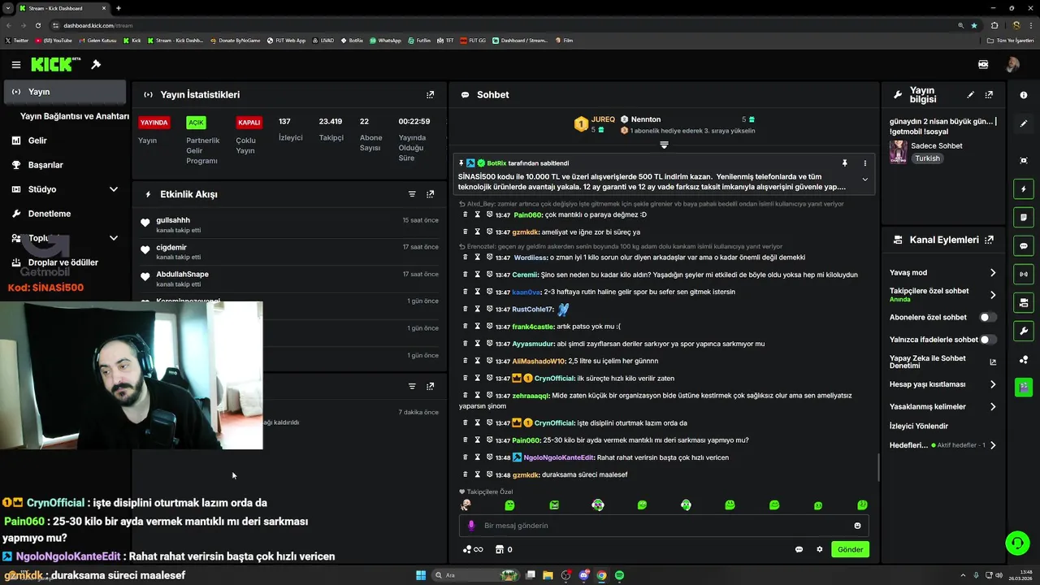The image size is (1040, 585).
Task: Click the chat bubble icon in right sidebar
Action: coord(1023,245)
